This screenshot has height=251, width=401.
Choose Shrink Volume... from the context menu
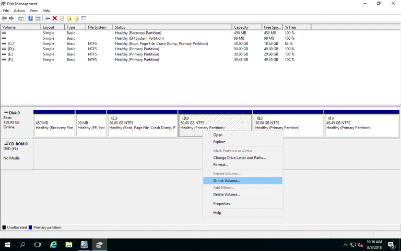[x=243, y=180]
